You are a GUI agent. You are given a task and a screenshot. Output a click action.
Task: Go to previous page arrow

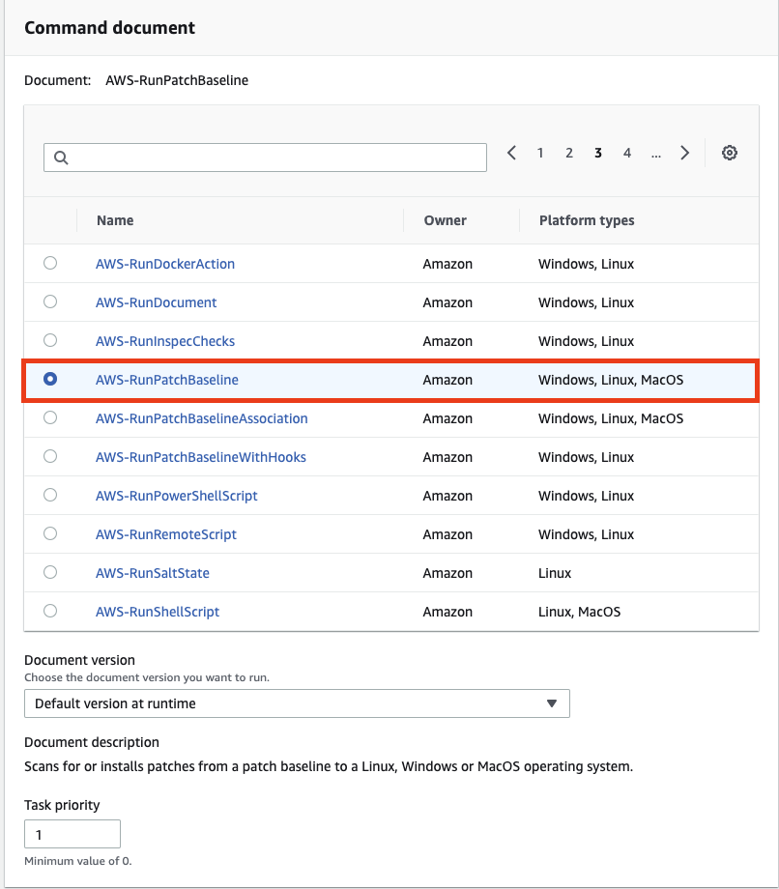pos(511,153)
